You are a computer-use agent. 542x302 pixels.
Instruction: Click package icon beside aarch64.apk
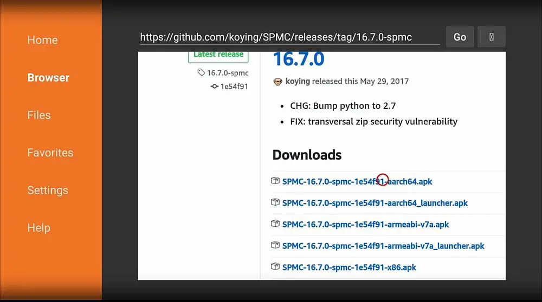coord(275,181)
